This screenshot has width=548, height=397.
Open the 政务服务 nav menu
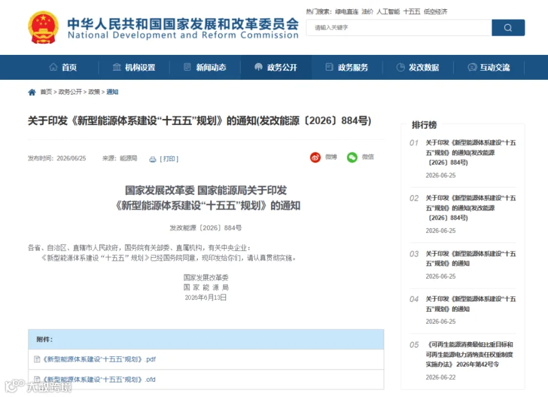click(x=353, y=67)
